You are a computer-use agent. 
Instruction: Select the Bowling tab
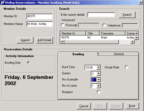pos(78,54)
